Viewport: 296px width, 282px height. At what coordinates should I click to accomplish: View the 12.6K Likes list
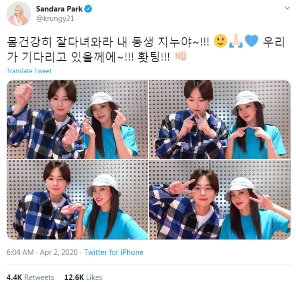tap(83, 277)
